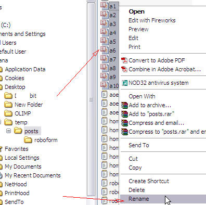This screenshot has width=206, height=205.
Task: Click WinRAR icon beside Add to "posts.rar"
Action: click(124, 114)
